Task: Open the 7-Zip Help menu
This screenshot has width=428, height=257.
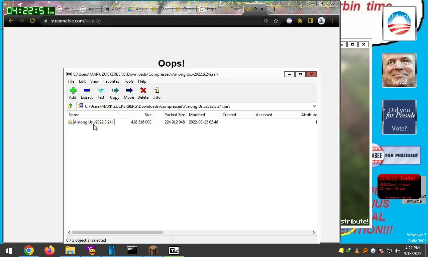Action: pyautogui.click(x=142, y=81)
